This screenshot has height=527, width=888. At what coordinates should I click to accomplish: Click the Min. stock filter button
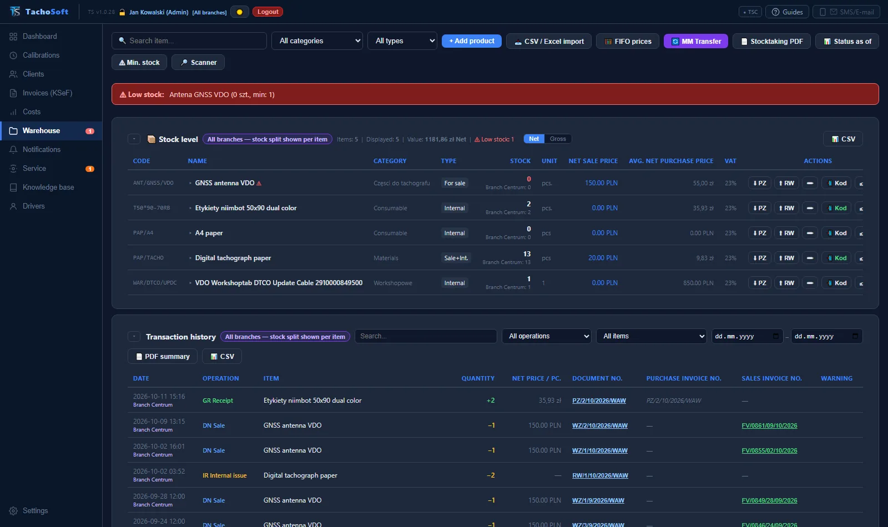pos(139,62)
